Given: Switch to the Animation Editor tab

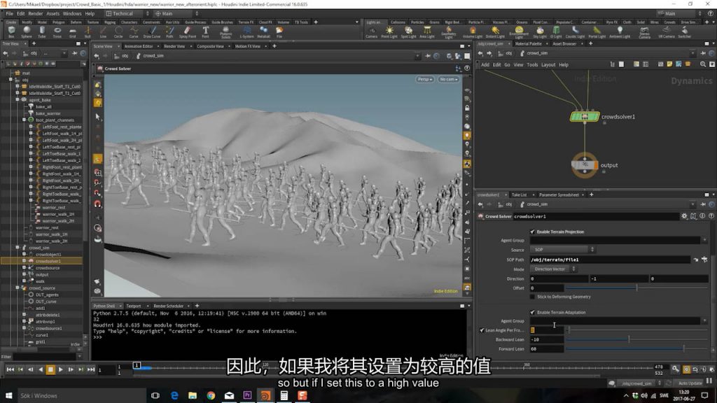Looking at the screenshot, I should 139,46.
